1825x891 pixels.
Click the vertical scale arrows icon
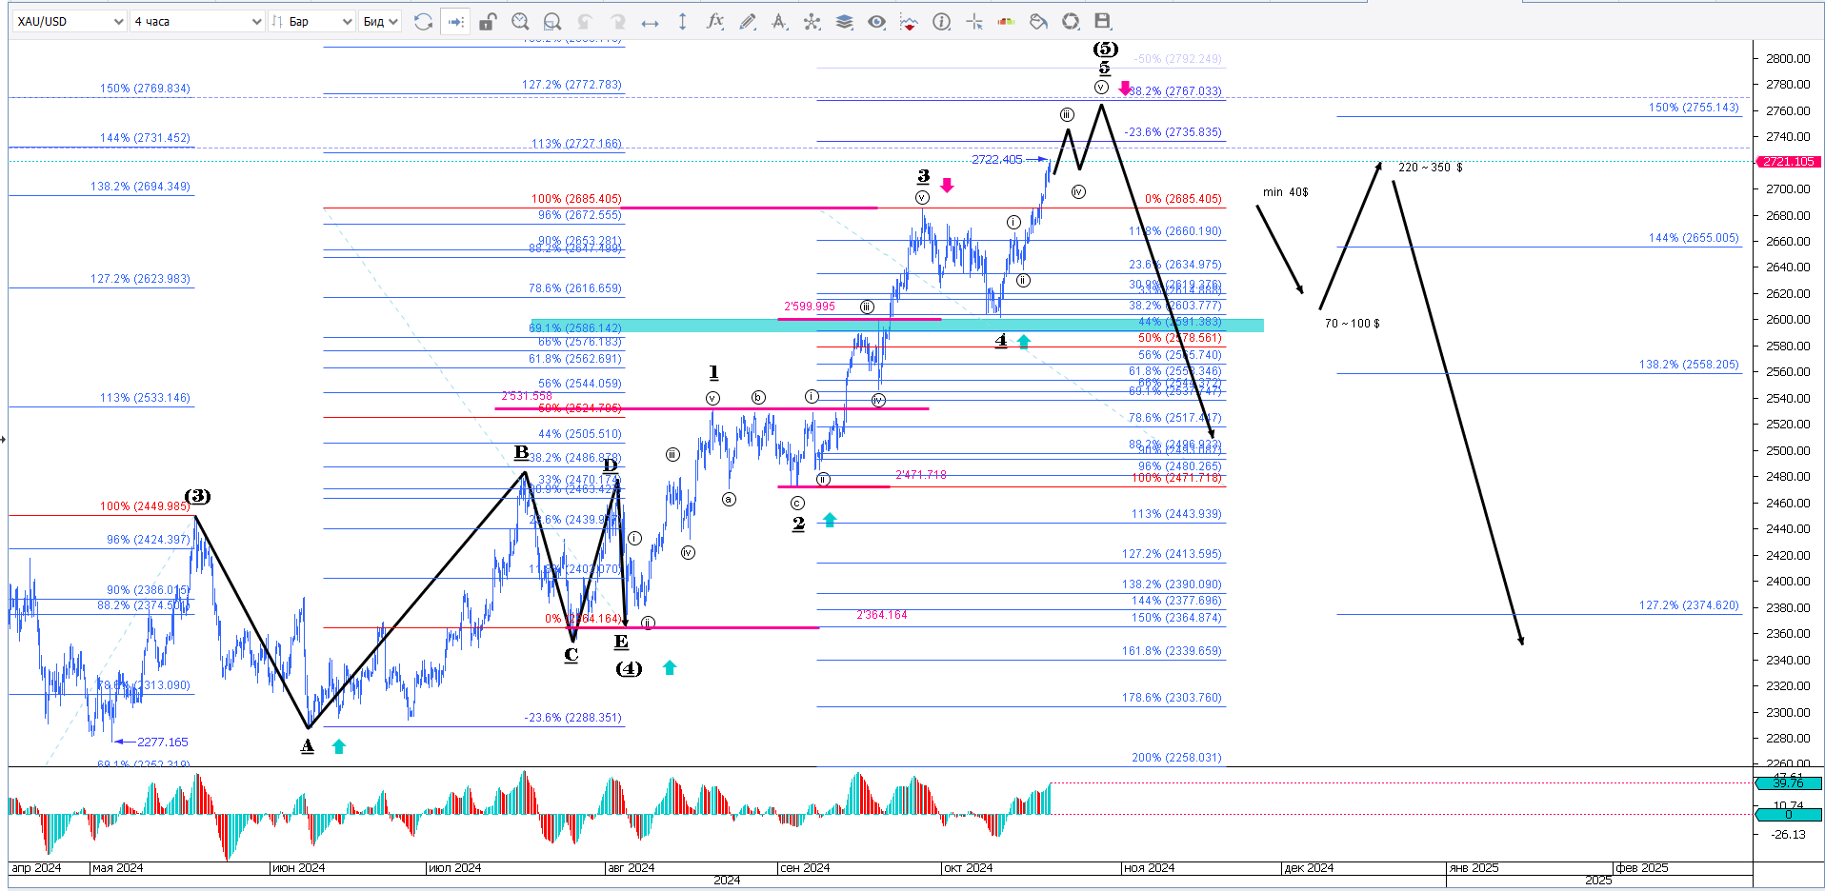[682, 21]
